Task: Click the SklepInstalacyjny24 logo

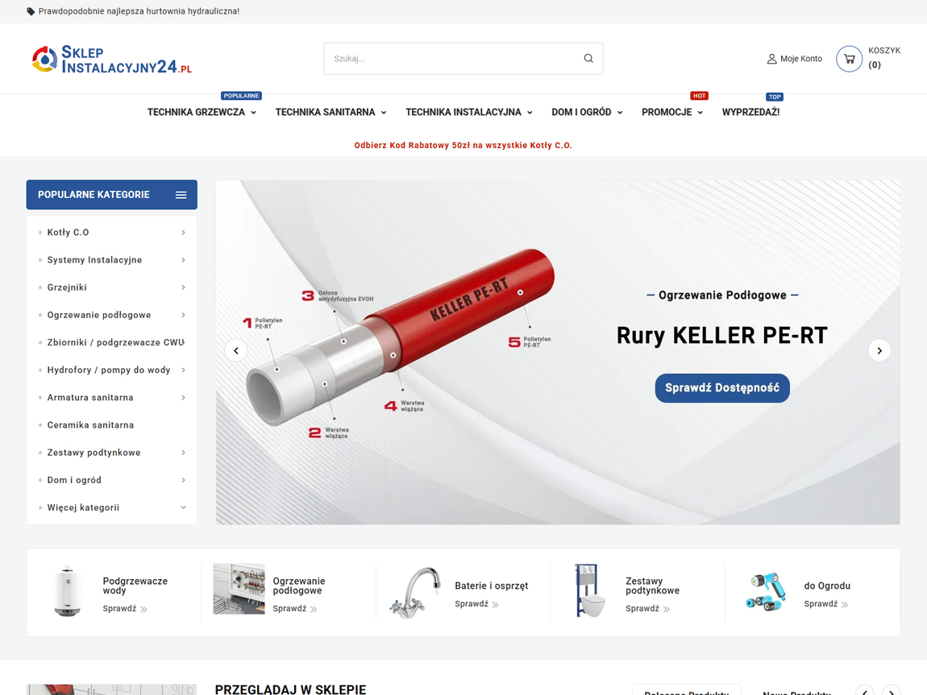Action: (x=112, y=59)
